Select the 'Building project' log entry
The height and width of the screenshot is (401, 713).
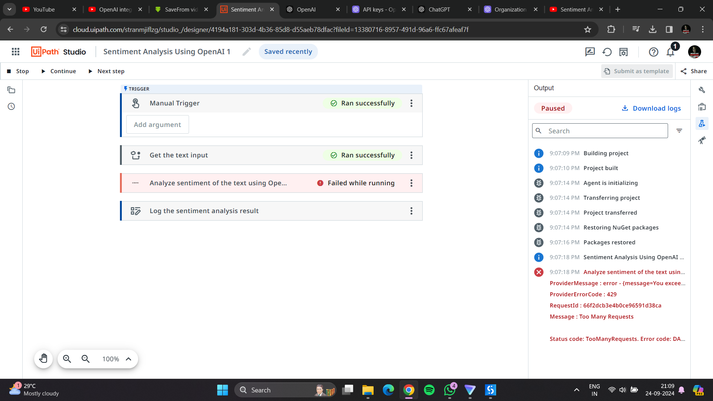click(609, 153)
